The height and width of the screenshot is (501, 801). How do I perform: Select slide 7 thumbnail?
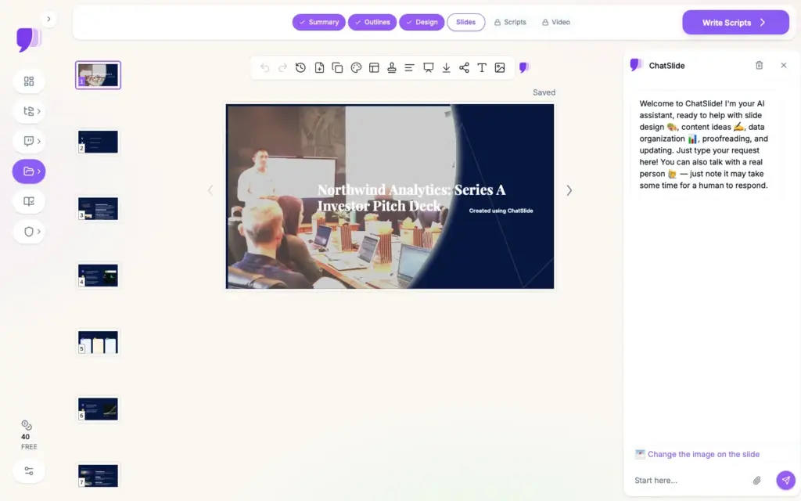pos(98,475)
